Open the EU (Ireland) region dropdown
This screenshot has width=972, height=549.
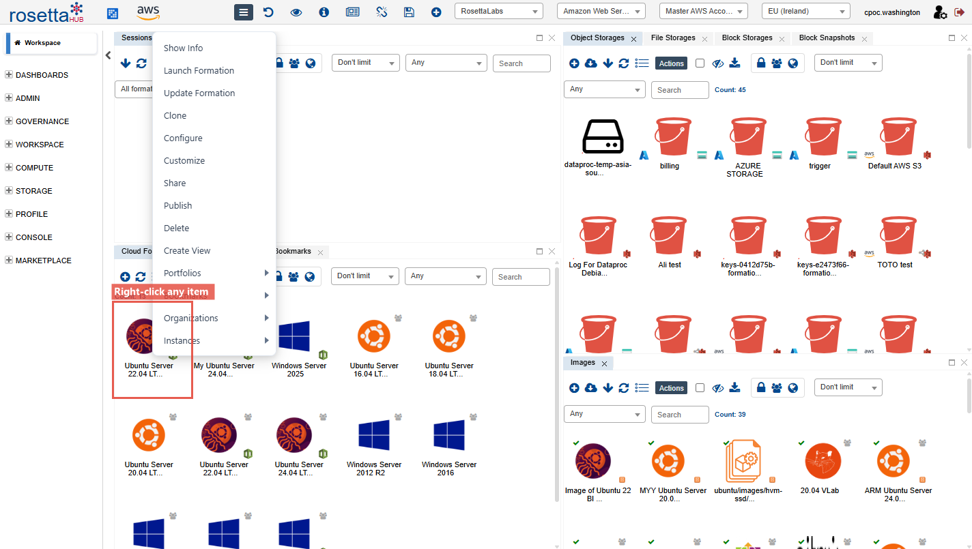click(x=806, y=12)
